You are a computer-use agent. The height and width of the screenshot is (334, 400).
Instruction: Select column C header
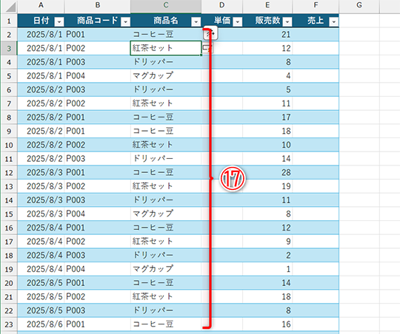(166, 5)
